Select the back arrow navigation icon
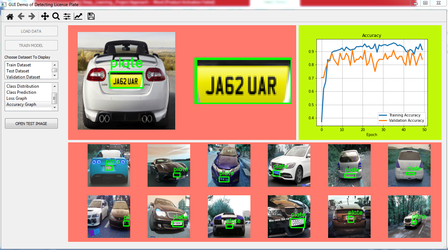448x250 pixels. pos(21,16)
